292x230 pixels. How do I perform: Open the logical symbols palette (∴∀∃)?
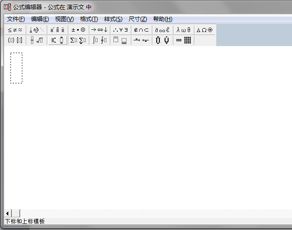coord(120,30)
